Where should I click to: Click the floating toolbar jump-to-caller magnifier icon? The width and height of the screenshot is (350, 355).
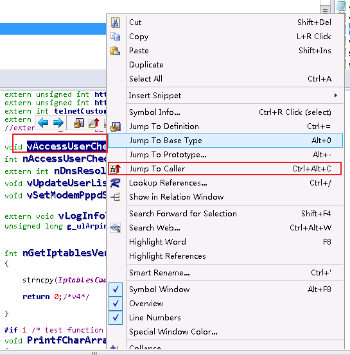[94, 123]
